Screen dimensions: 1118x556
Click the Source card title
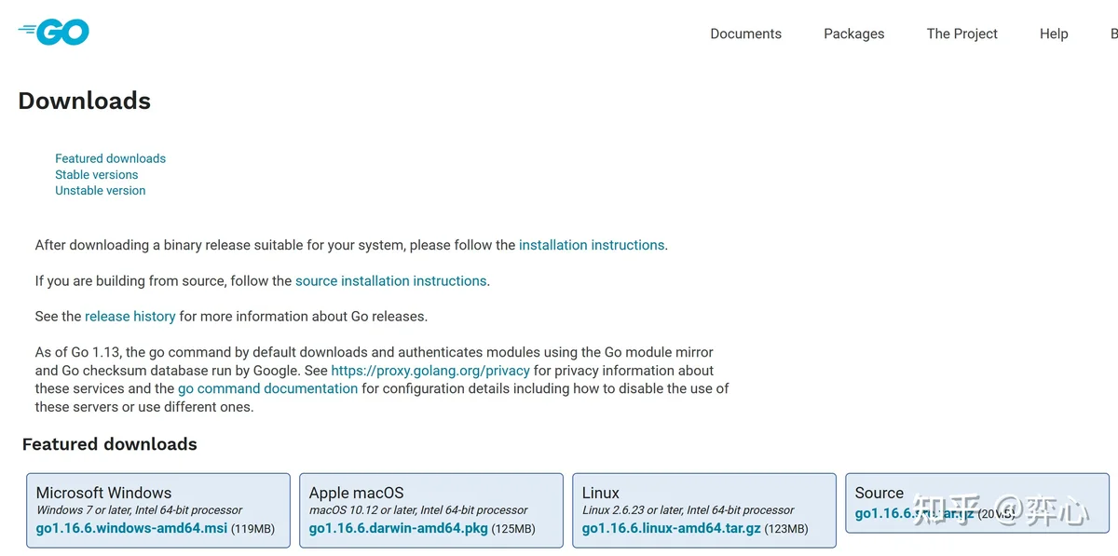pyautogui.click(x=879, y=493)
